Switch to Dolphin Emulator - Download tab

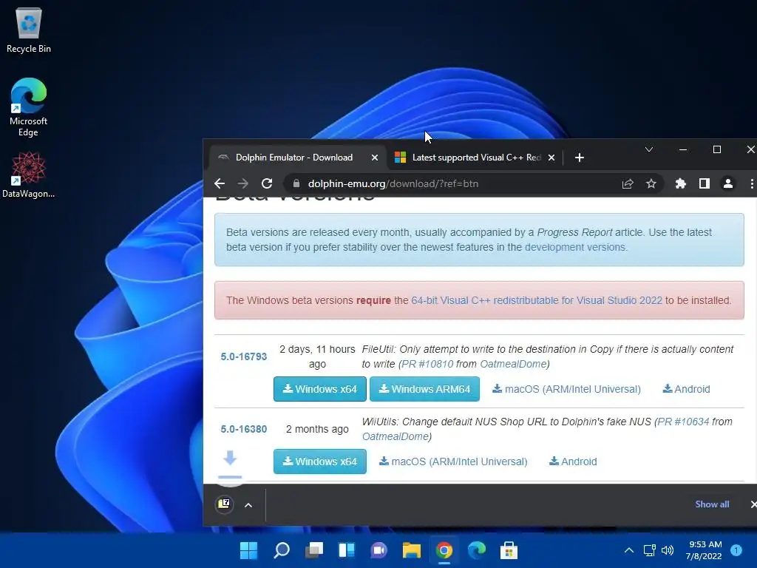point(294,158)
